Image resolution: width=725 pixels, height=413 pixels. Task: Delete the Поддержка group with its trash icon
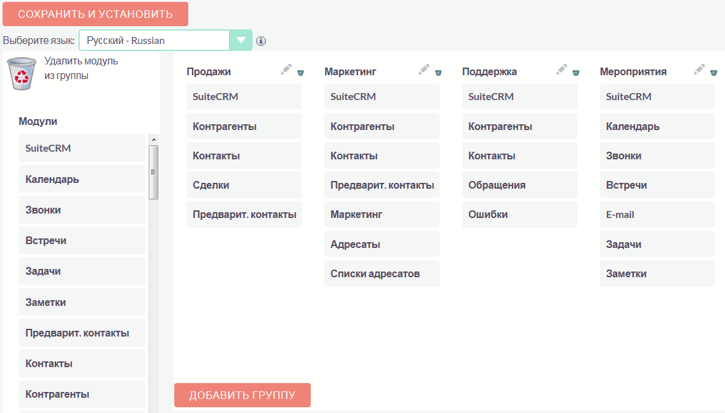coord(576,72)
